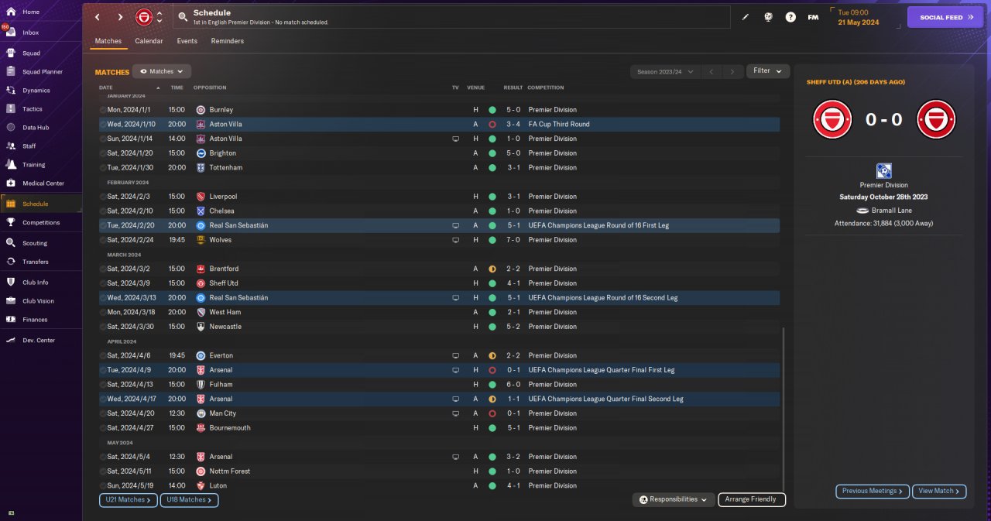991x521 pixels.
Task: Click the Bramall Lane stadium link
Action: pos(890,210)
